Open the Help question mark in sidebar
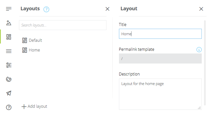This screenshot has width=209, height=115. [x=9, y=107]
